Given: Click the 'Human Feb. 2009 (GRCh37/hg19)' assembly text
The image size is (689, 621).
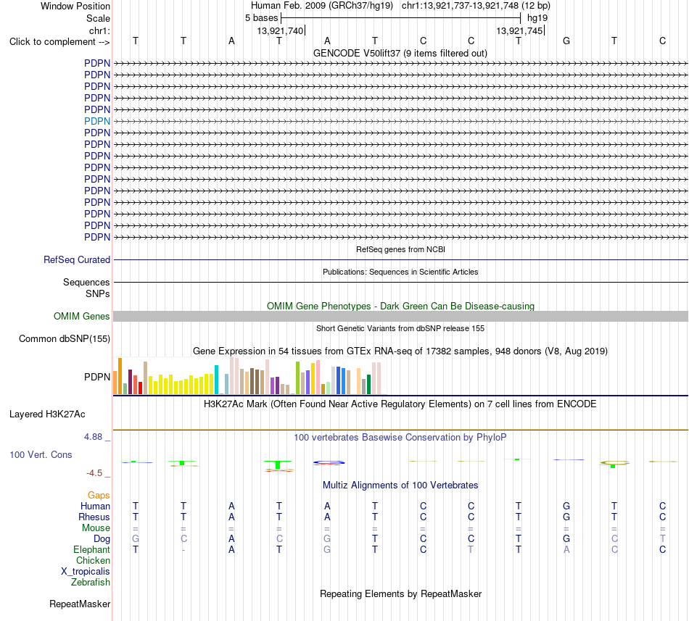Looking at the screenshot, I should tap(321, 6).
